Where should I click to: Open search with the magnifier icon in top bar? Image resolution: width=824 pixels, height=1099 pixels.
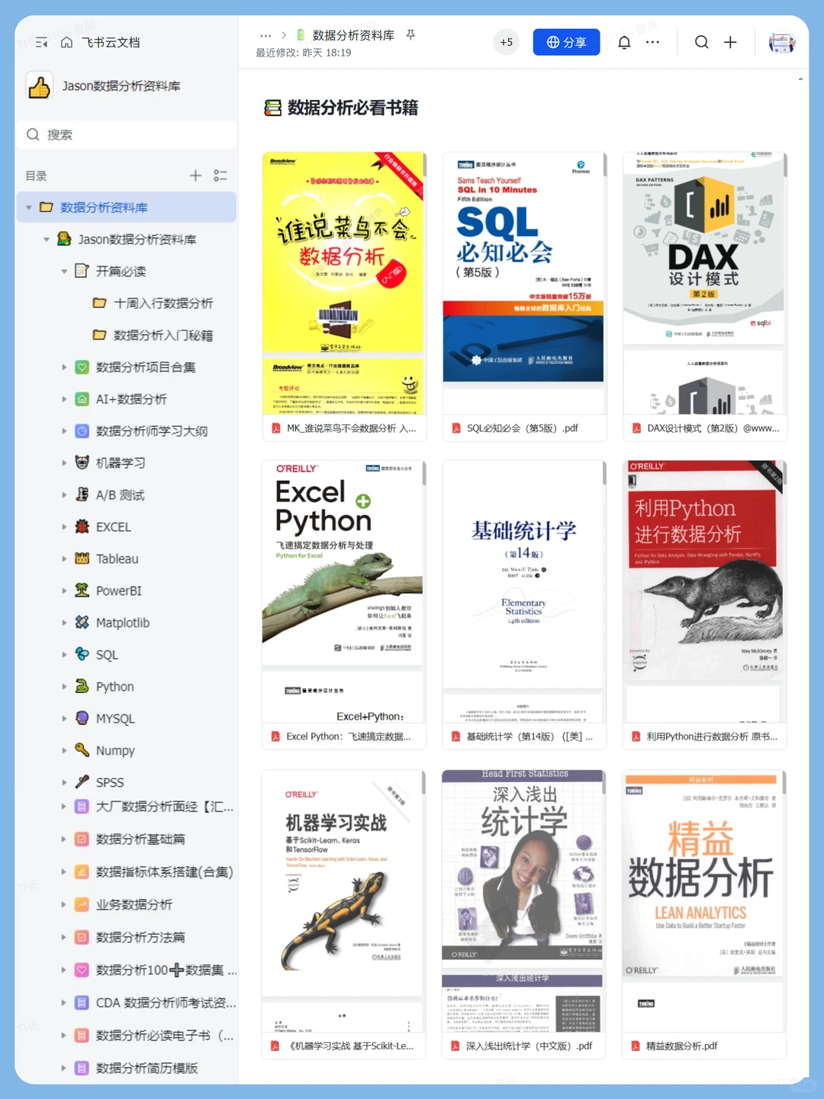(702, 43)
